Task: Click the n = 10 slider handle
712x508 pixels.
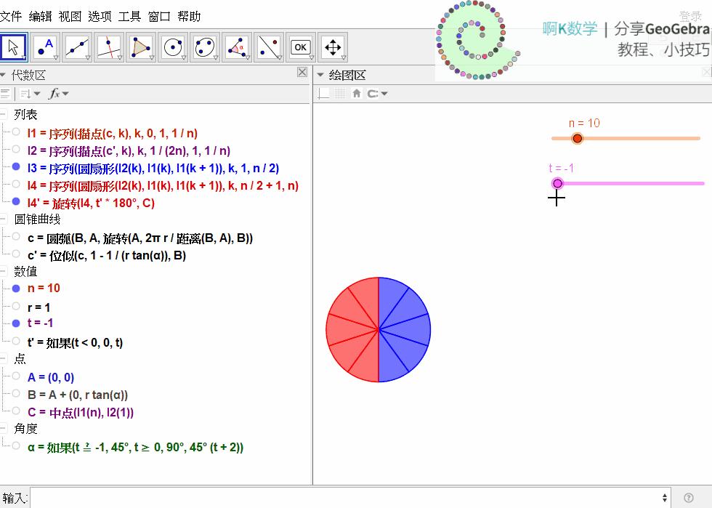Action: pos(578,138)
